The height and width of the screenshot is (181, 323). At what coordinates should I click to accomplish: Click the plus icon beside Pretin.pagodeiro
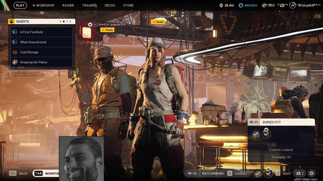95,24
